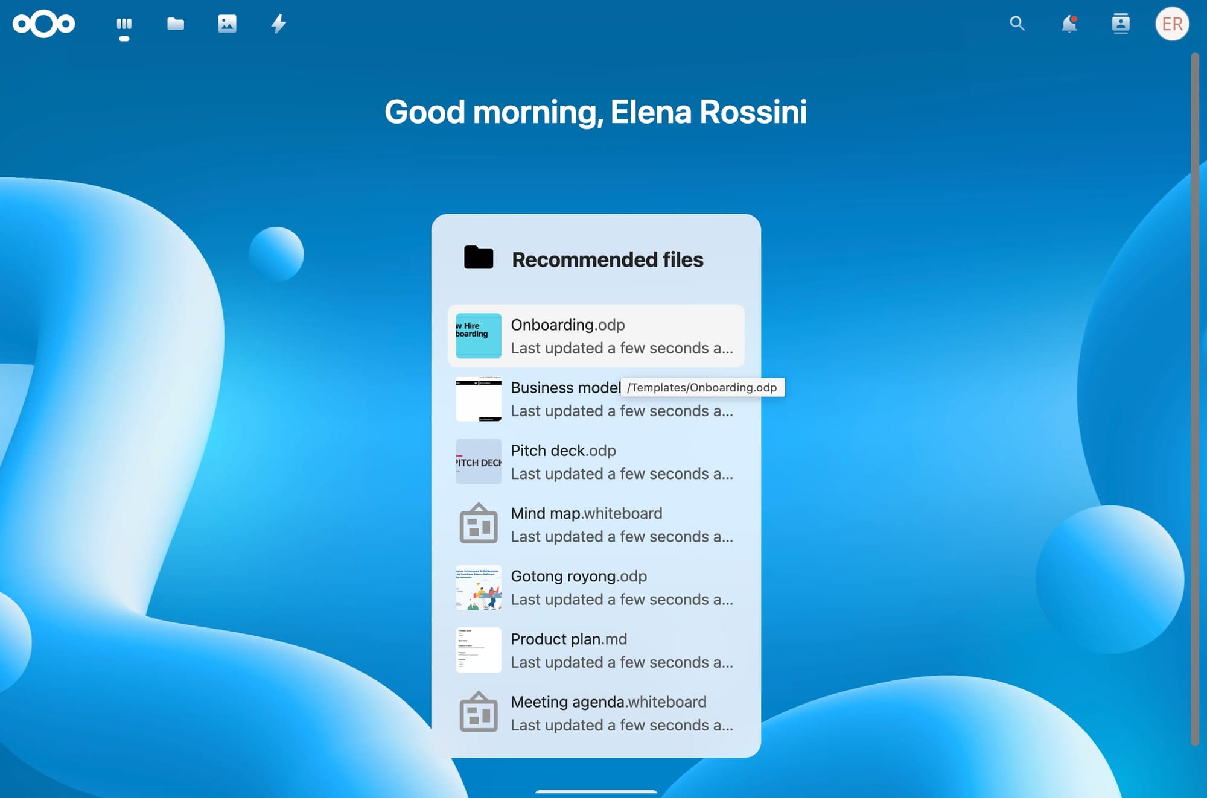The image size is (1207, 798).
Task: Open Gotong royong.odp
Action: tap(596, 587)
